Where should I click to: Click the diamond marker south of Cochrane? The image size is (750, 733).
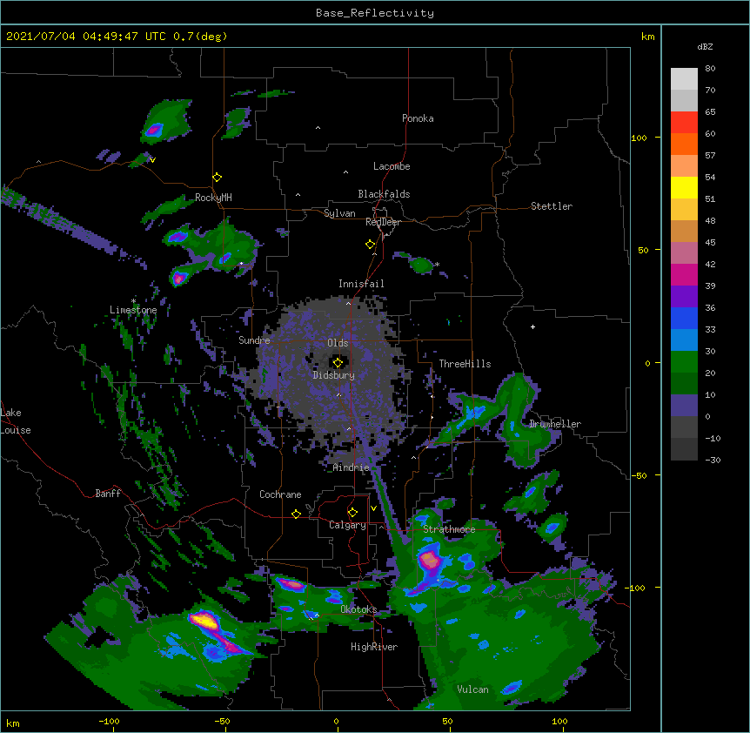coord(296,514)
